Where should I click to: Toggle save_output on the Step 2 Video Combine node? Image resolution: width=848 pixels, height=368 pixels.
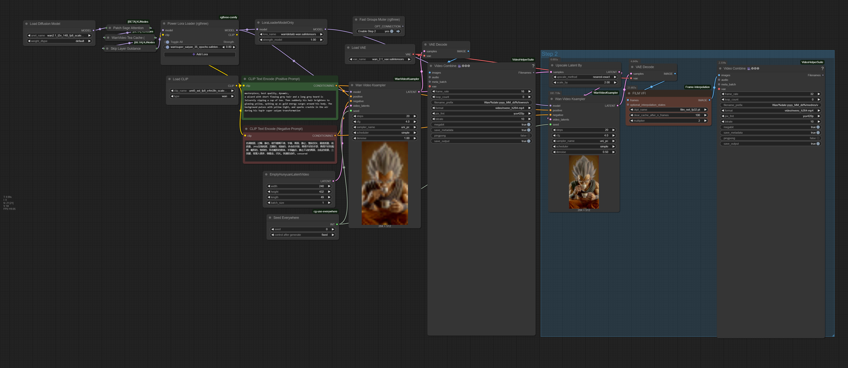[818, 144]
